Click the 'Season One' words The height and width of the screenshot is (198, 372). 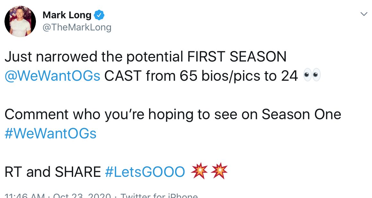[301, 114]
